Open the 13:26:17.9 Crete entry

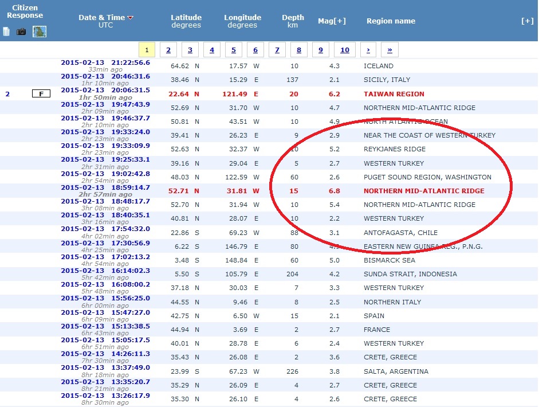pos(105,396)
